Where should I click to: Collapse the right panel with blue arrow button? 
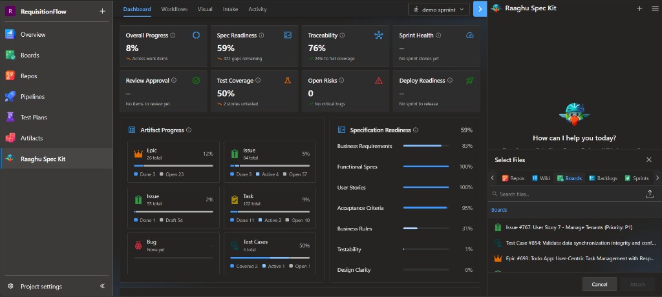480,9
